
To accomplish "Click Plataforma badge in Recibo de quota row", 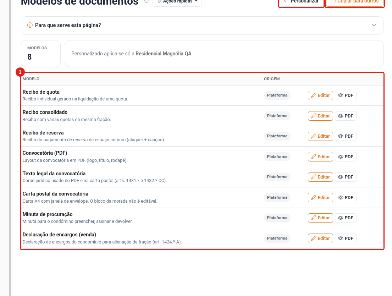I will click(x=277, y=95).
